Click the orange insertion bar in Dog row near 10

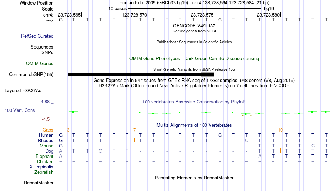[x=280, y=151]
